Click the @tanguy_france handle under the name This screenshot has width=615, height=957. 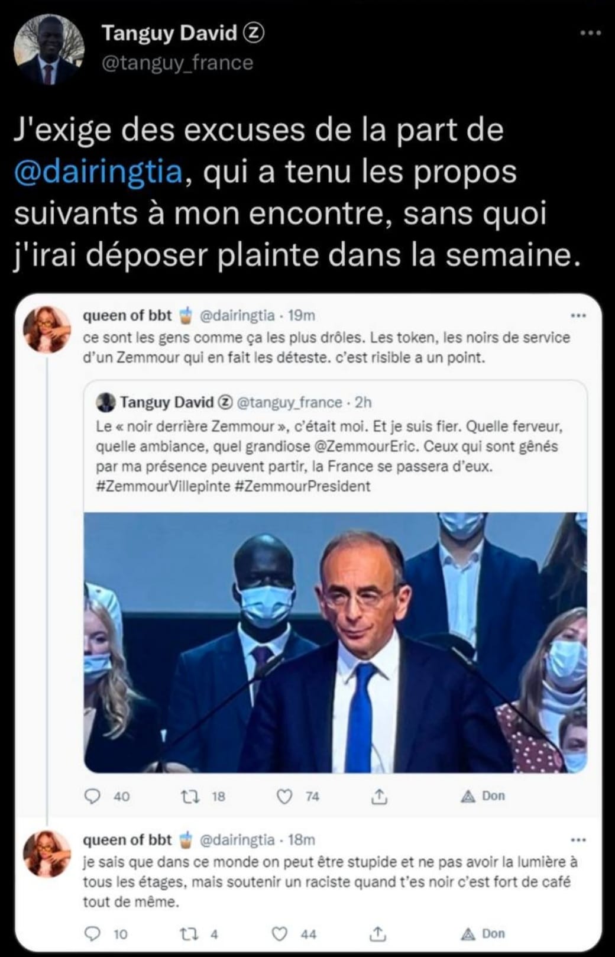(177, 63)
